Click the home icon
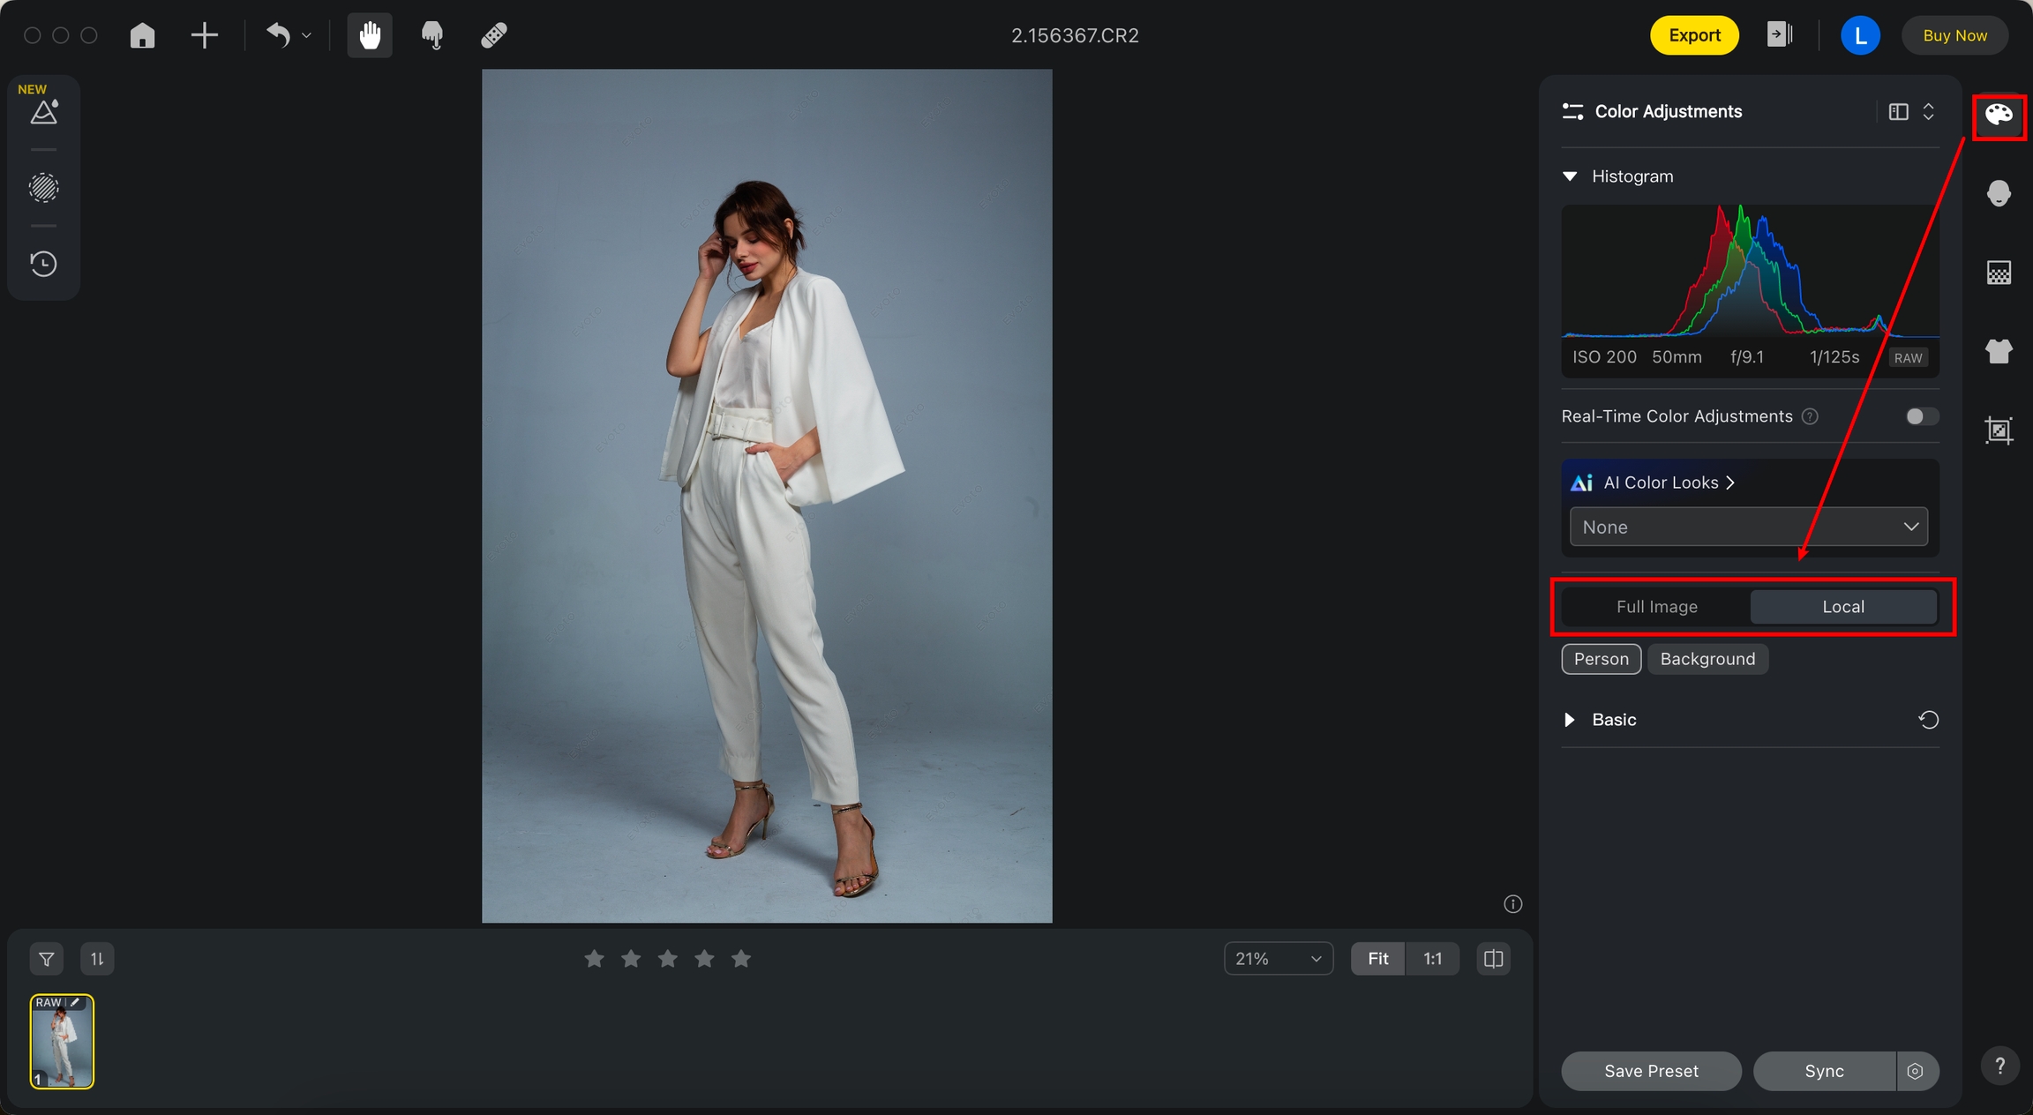The height and width of the screenshot is (1115, 2033). tap(142, 35)
